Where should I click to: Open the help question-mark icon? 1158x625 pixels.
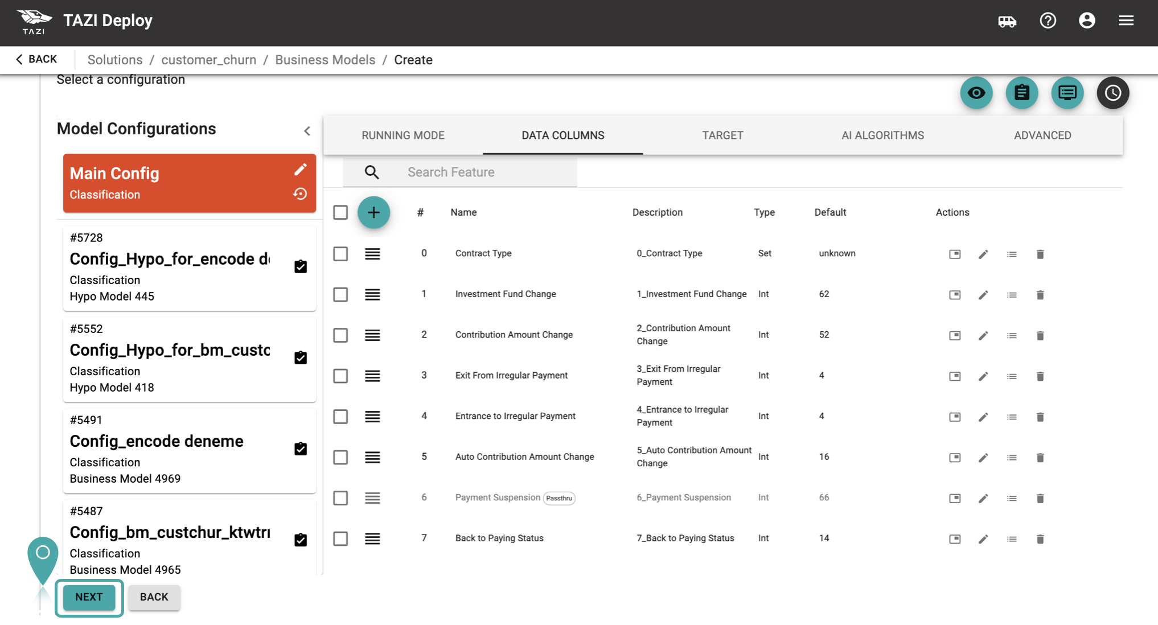[x=1048, y=21]
